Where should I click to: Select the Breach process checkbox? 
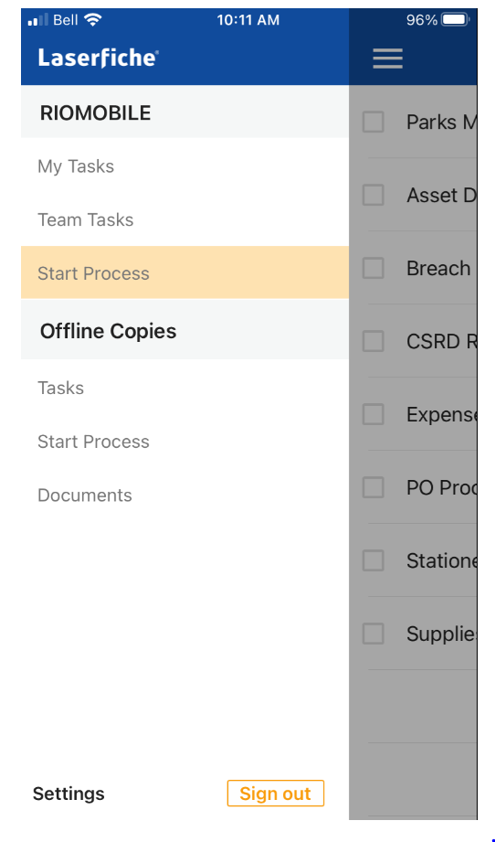coord(374,268)
